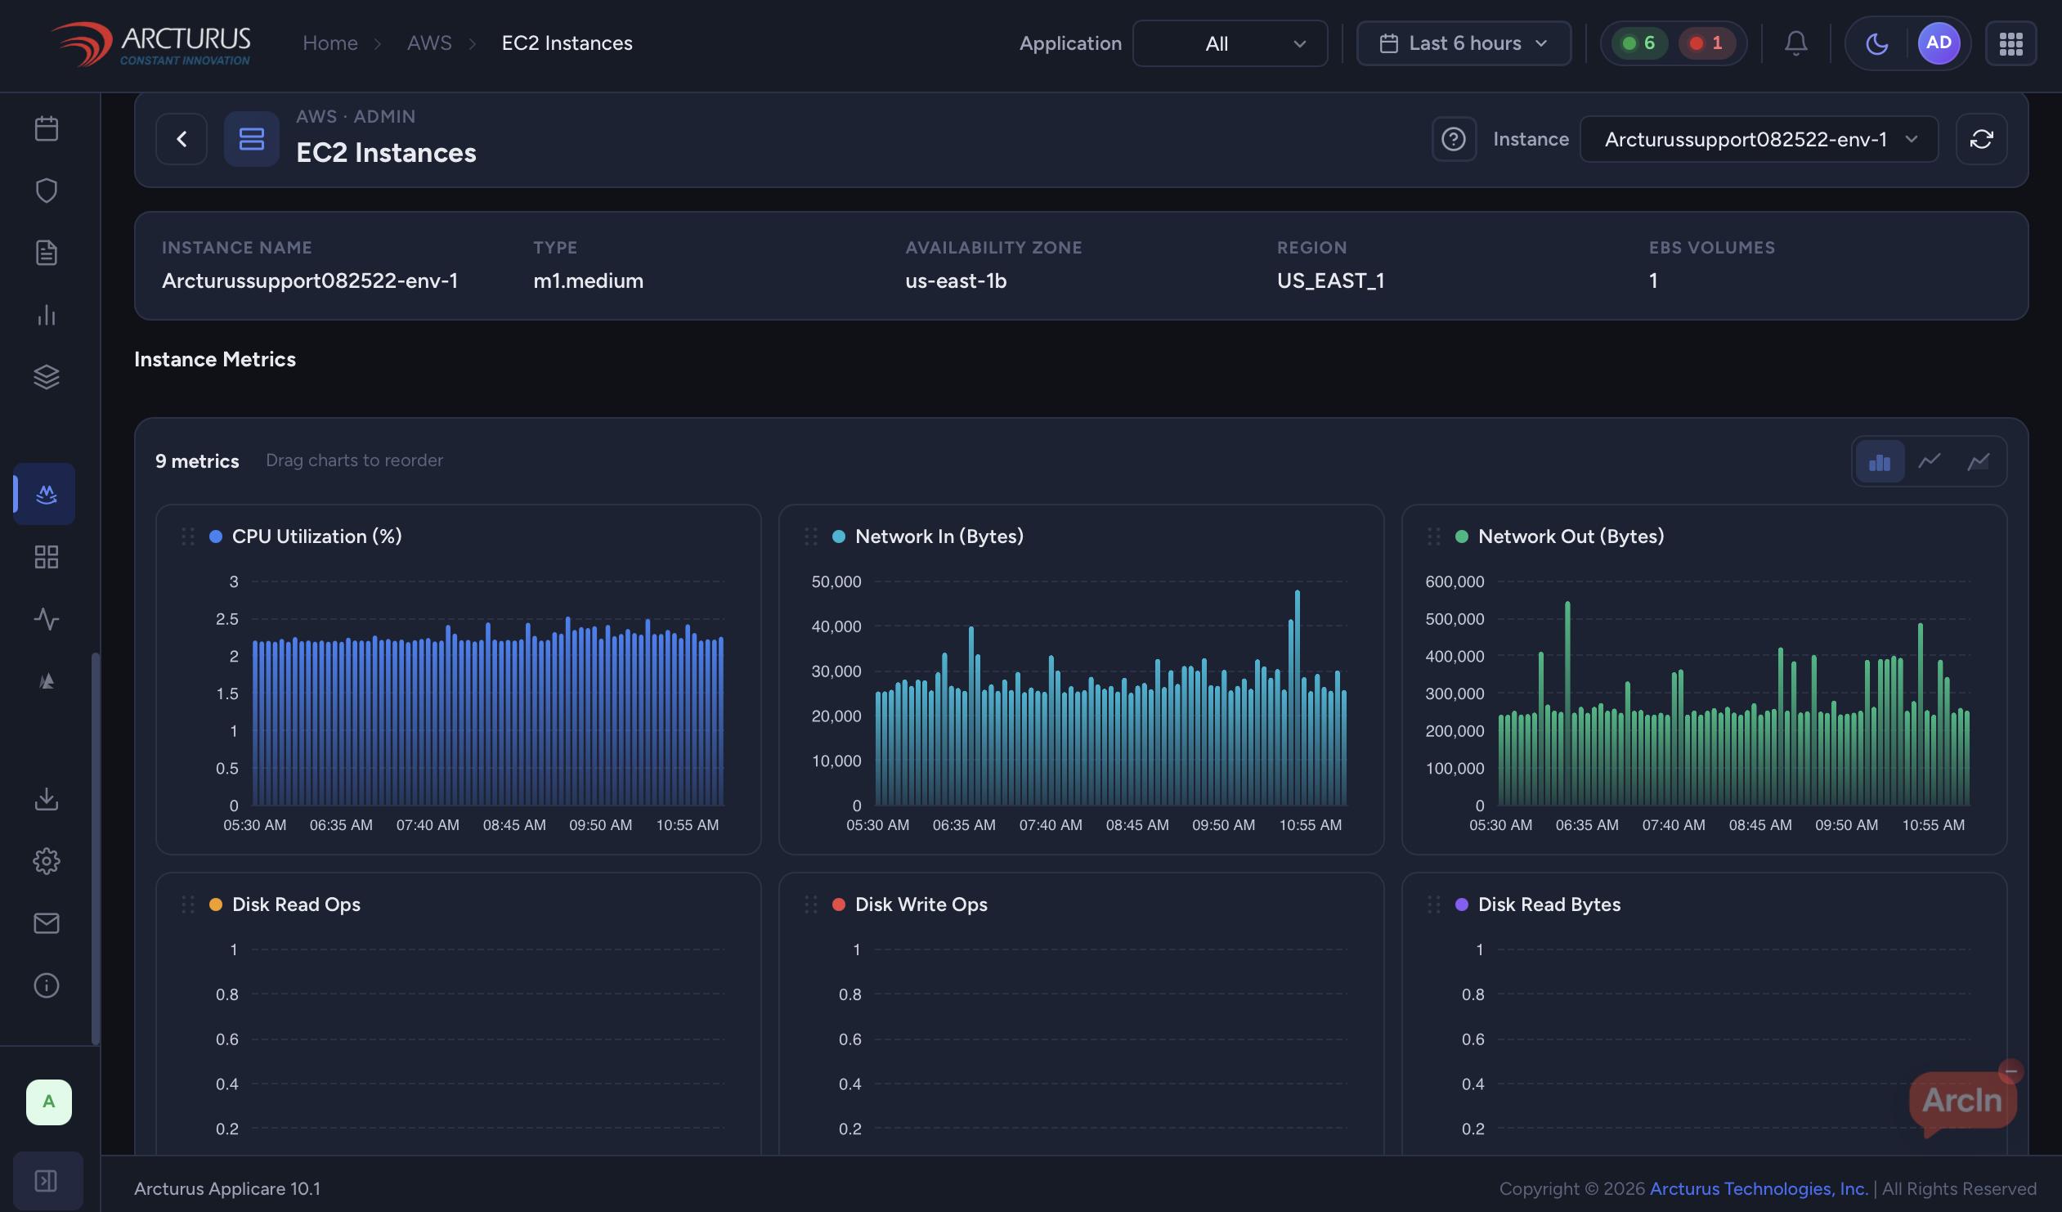This screenshot has width=2062, height=1212.
Task: Click the us-east-1b availability zone value
Action: [x=956, y=281]
